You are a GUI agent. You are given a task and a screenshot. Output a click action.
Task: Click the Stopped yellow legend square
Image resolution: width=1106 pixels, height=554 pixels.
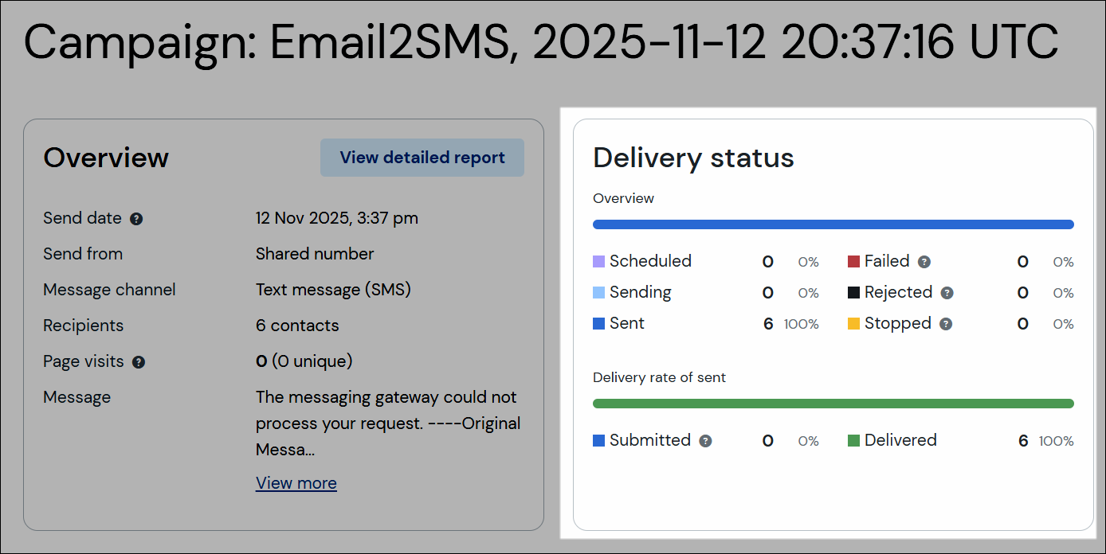(x=854, y=324)
